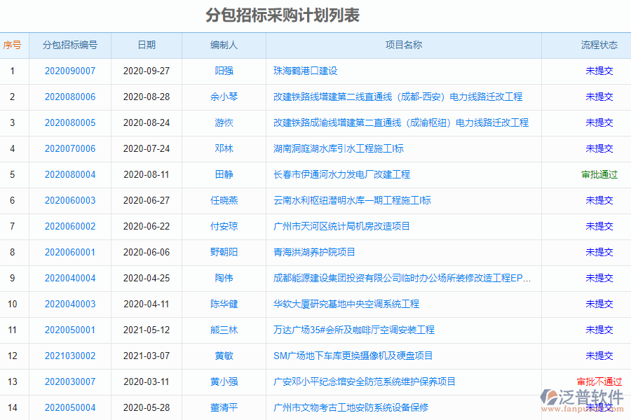631x420 pixels.
Task: Sort by the 日期 column header
Action: [146, 45]
